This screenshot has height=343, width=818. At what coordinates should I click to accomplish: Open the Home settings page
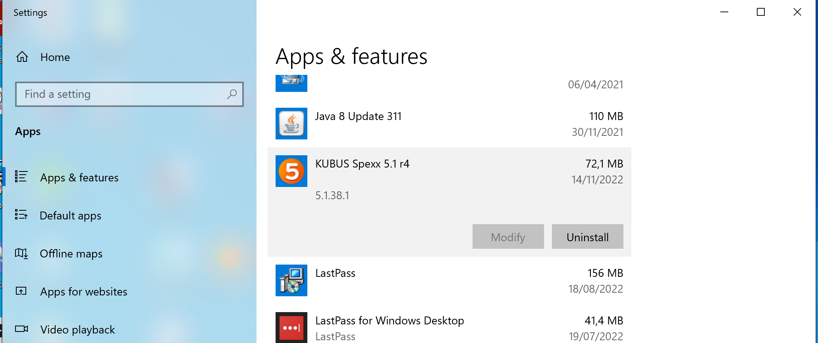point(55,57)
